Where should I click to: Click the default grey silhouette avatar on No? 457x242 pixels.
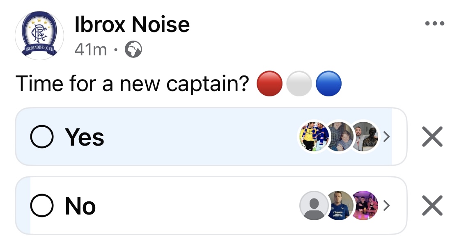click(314, 205)
